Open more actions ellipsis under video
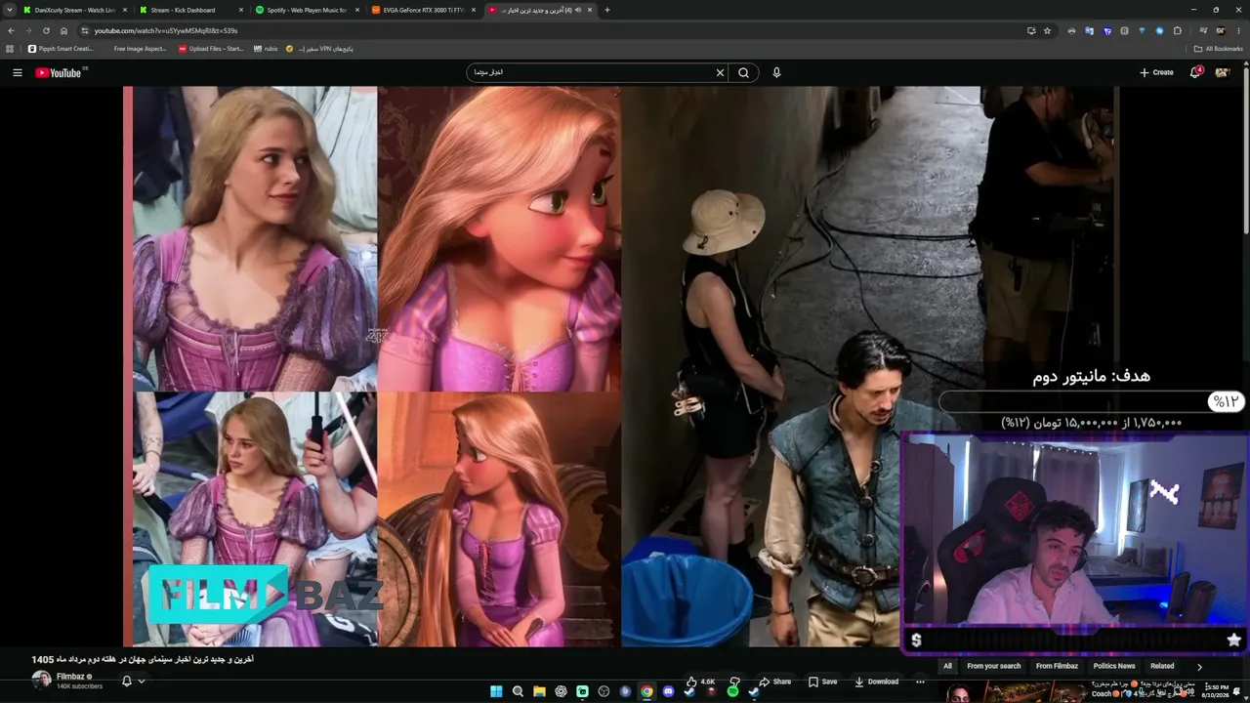The image size is (1250, 703). point(920,682)
